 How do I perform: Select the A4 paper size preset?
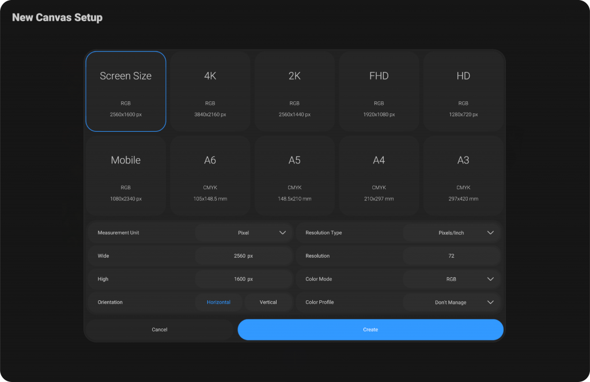click(379, 175)
